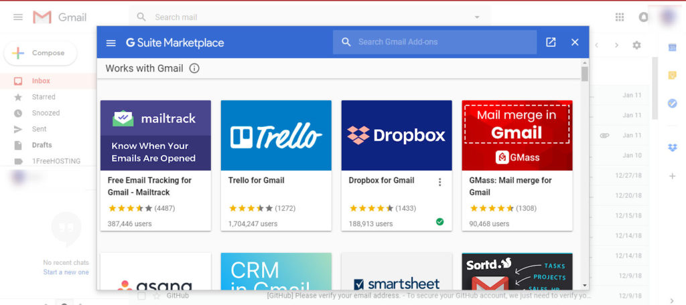The image size is (686, 305).
Task: Open Tasks side panel icon
Action: [673, 104]
